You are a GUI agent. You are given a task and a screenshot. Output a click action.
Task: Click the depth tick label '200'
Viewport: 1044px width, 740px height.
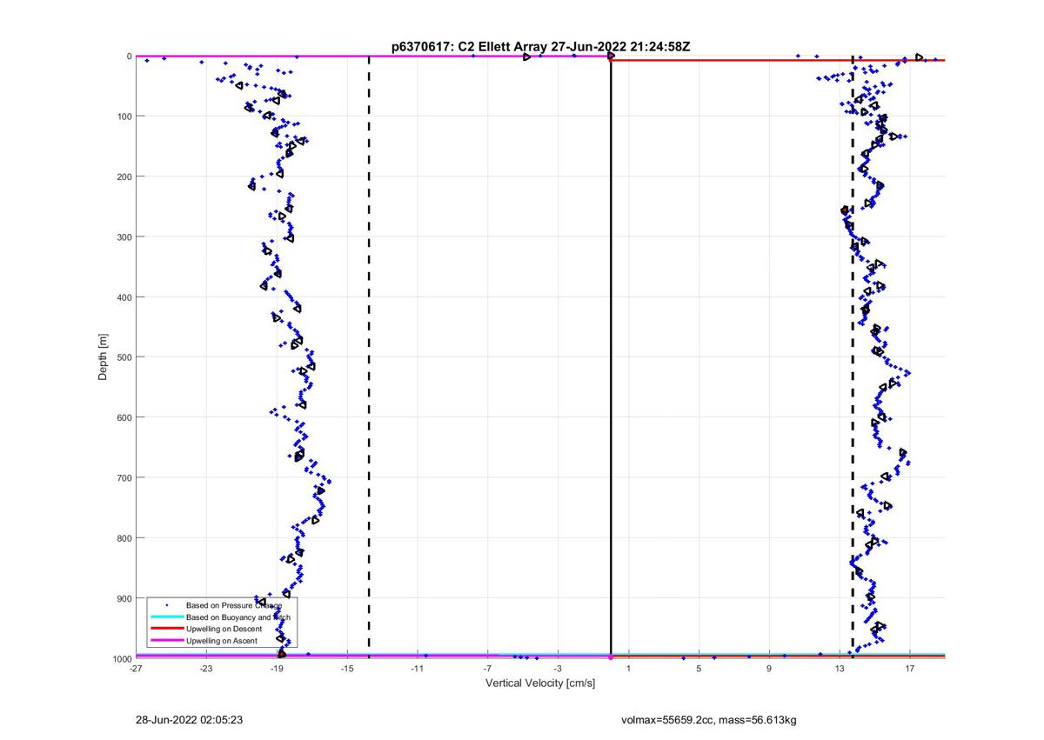(x=123, y=177)
